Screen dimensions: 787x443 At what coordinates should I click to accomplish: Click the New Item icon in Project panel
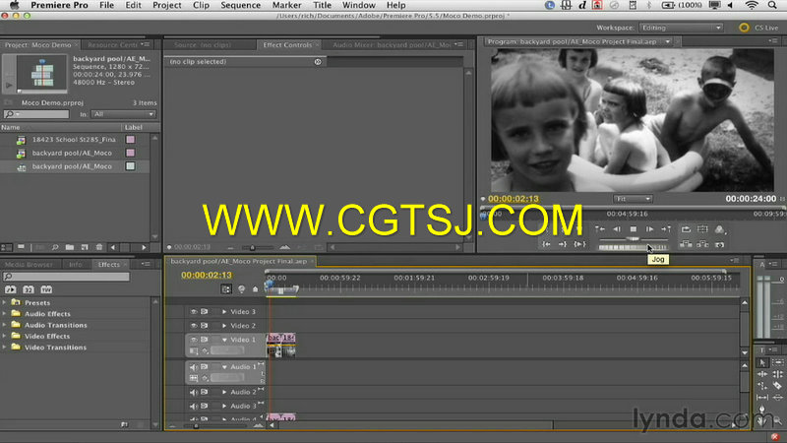[x=85, y=247]
